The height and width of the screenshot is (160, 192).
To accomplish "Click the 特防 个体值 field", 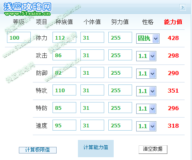I will (x=92, y=108).
